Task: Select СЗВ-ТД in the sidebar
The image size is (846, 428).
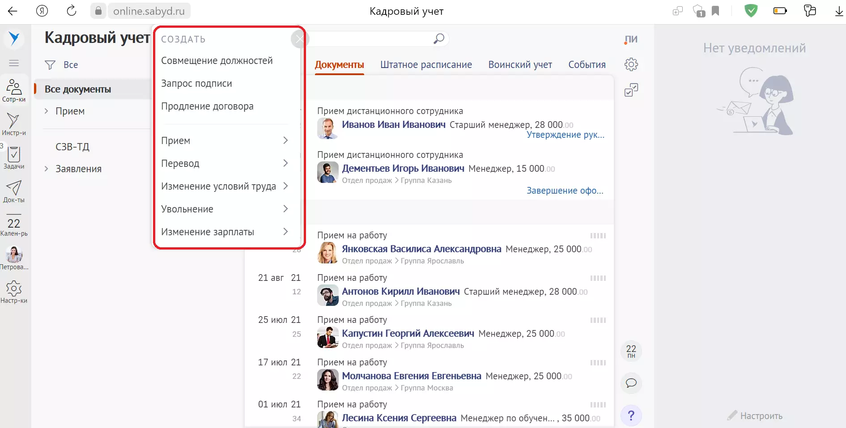Action: click(x=72, y=147)
